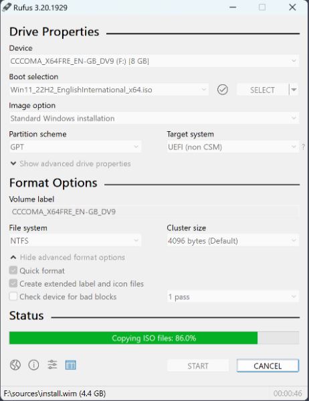309x401 pixels.
Task: Open the SELECT button split arrow
Action: click(294, 90)
